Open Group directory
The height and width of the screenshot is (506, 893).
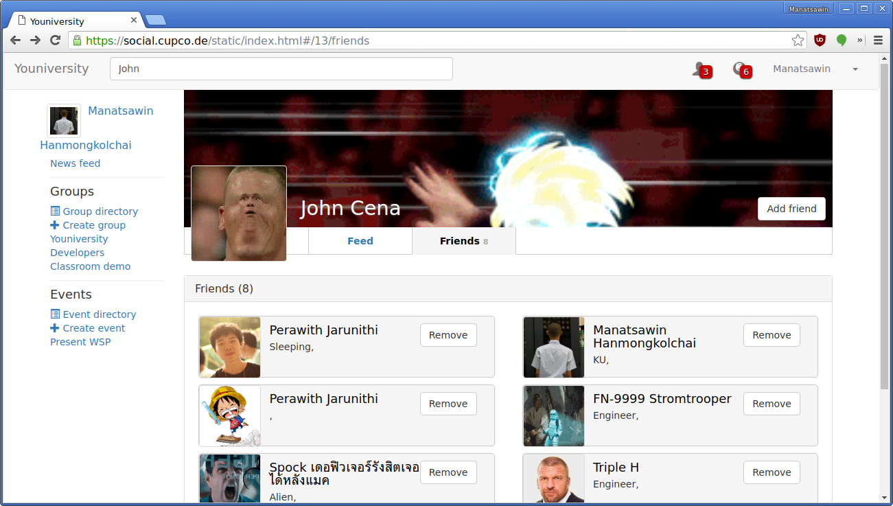94,211
